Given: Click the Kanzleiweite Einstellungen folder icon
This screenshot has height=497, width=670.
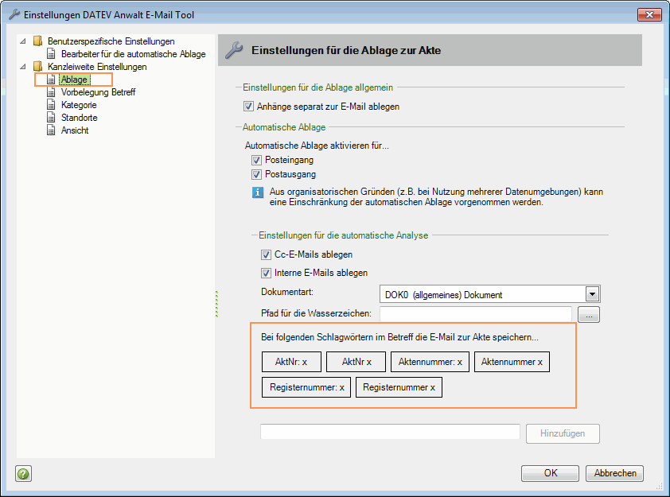Looking at the screenshot, I should 37,67.
